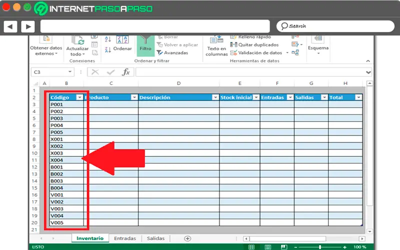The image size is (400, 250).
Task: Select cell containing V005
Action: coord(66,222)
